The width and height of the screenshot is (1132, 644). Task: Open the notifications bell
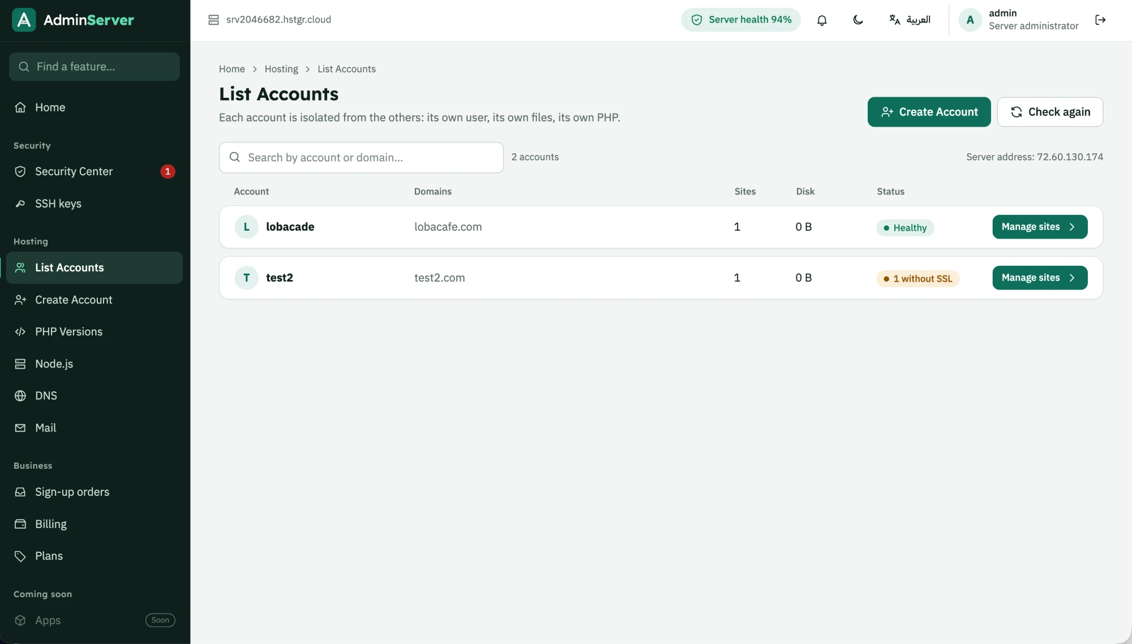point(822,20)
